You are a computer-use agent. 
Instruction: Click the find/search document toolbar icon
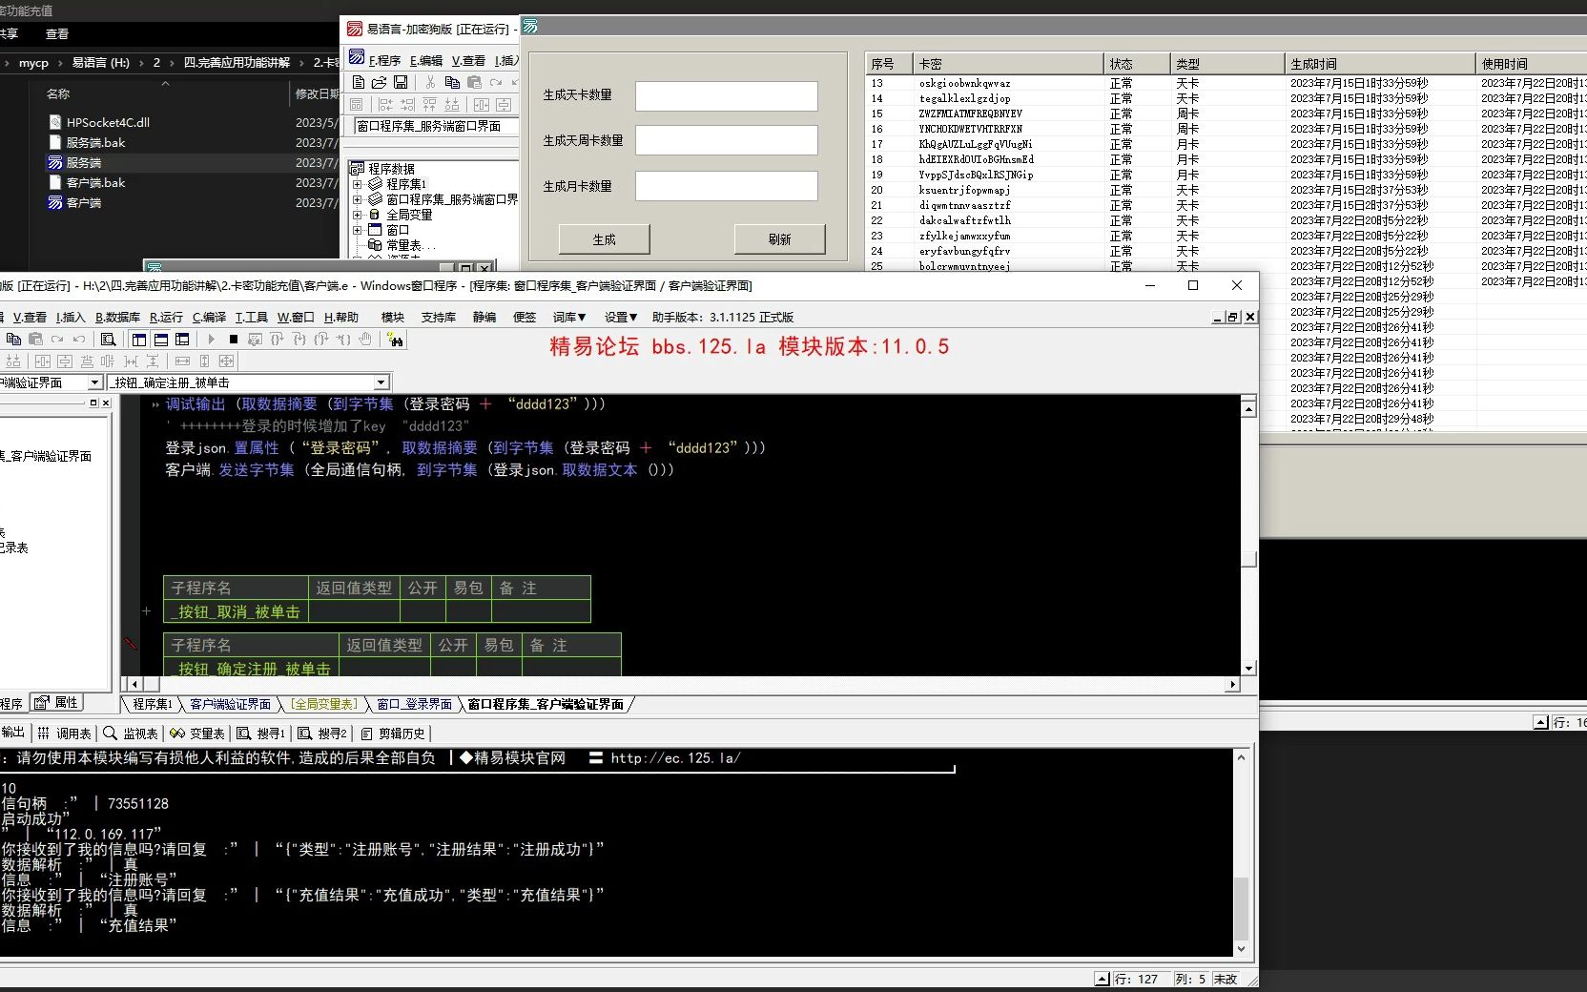click(108, 339)
